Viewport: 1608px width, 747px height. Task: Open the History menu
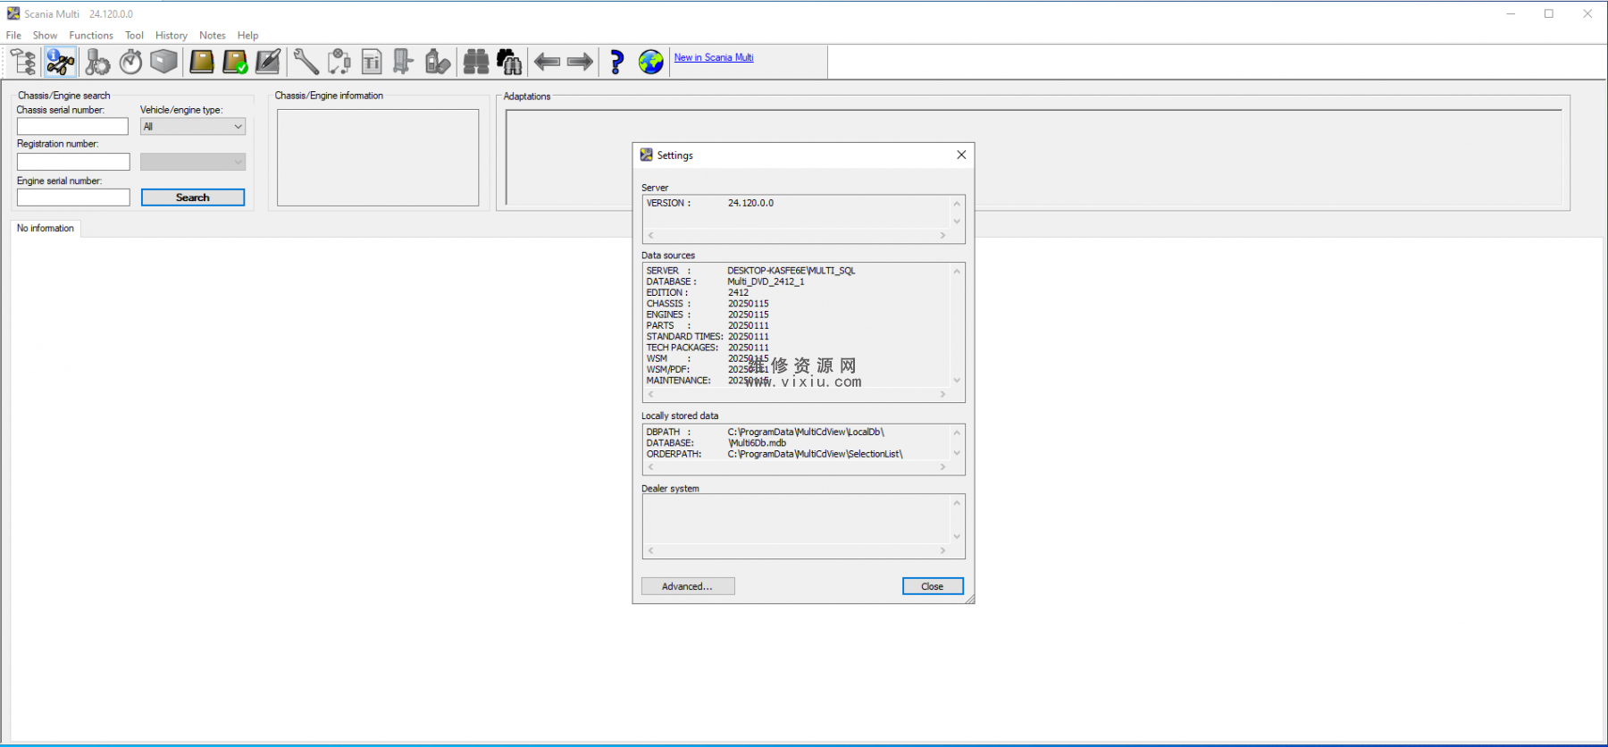171,36
